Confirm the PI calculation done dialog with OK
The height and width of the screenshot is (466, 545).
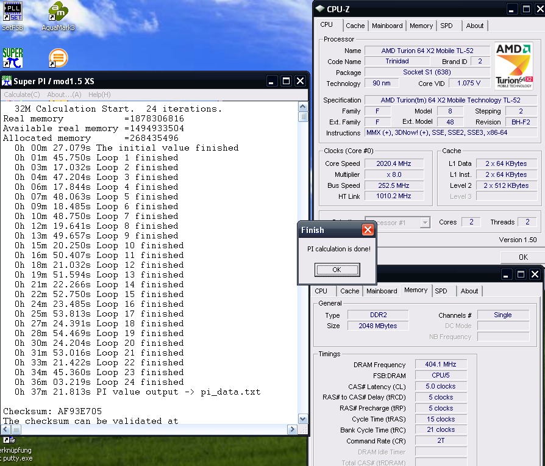pyautogui.click(x=337, y=270)
